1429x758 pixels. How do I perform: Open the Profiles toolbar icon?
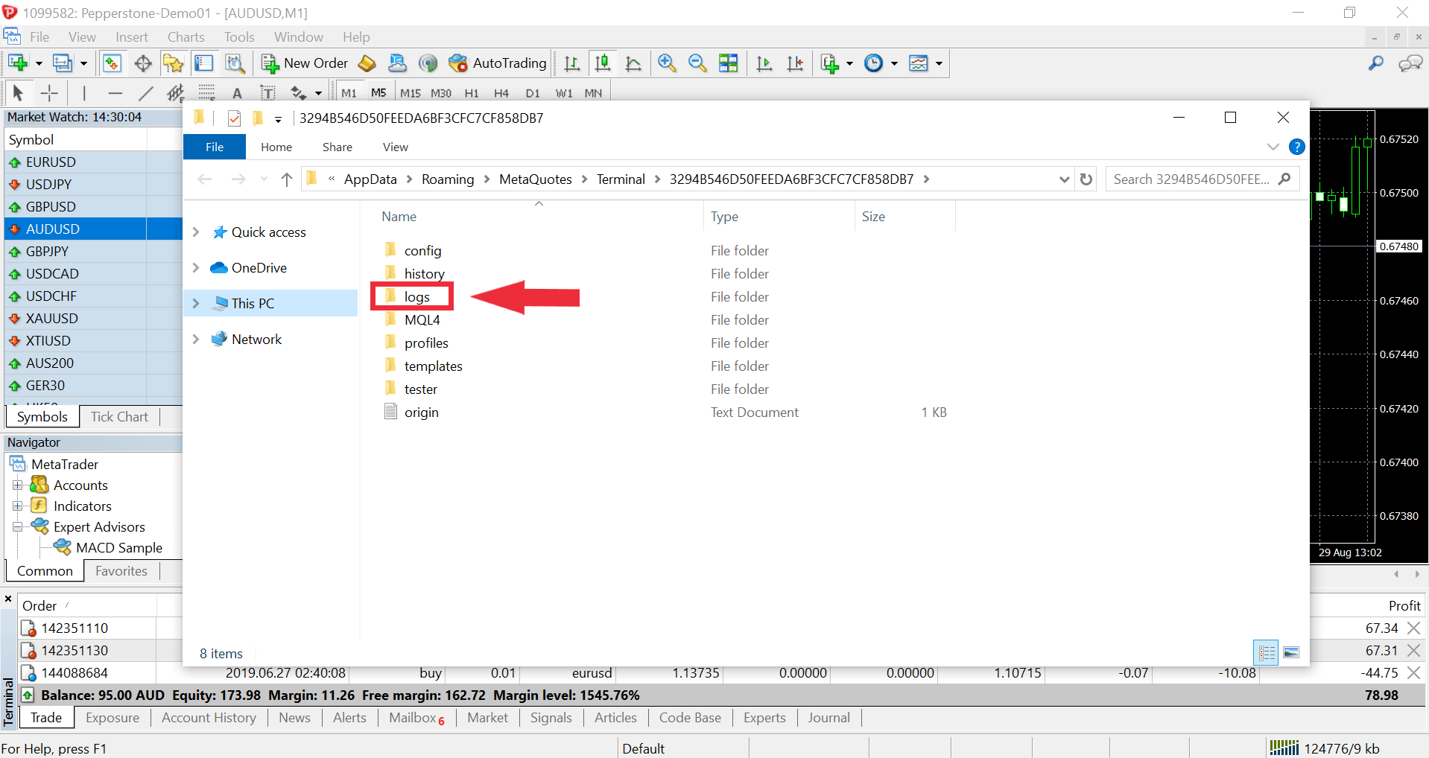(63, 63)
